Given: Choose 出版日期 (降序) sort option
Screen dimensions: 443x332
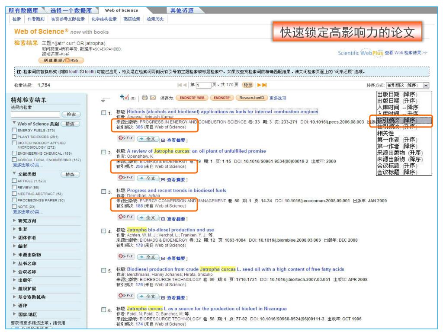Looking at the screenshot, I should pyautogui.click(x=397, y=94).
